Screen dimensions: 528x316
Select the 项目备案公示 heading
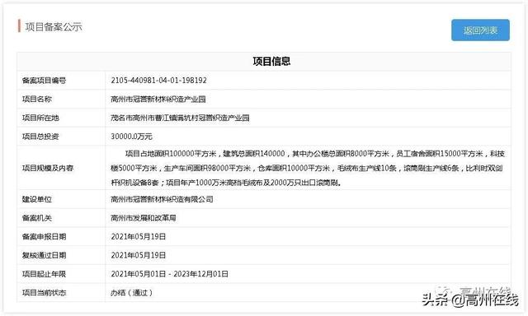pos(54,27)
